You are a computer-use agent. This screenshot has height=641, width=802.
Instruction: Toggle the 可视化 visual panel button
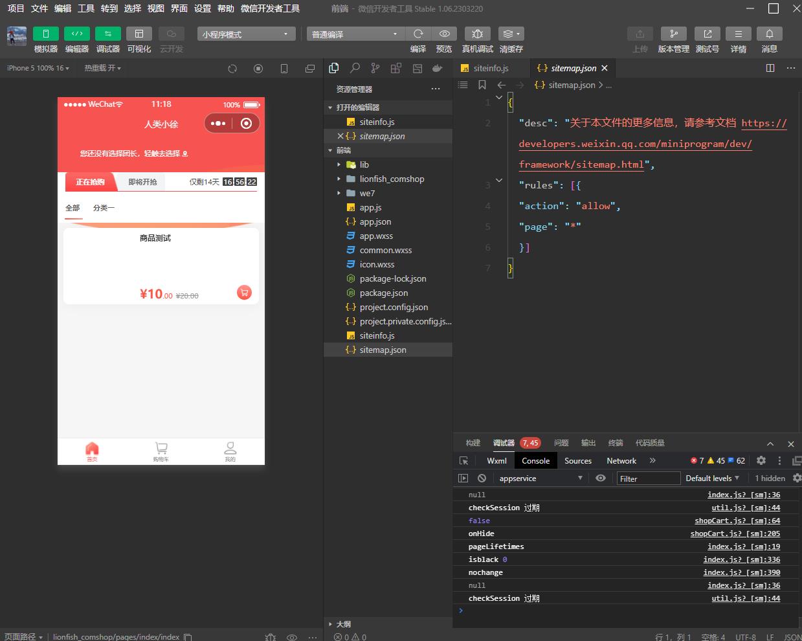point(139,34)
